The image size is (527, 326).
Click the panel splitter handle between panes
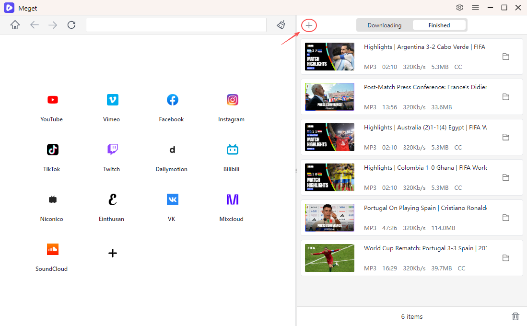296,170
